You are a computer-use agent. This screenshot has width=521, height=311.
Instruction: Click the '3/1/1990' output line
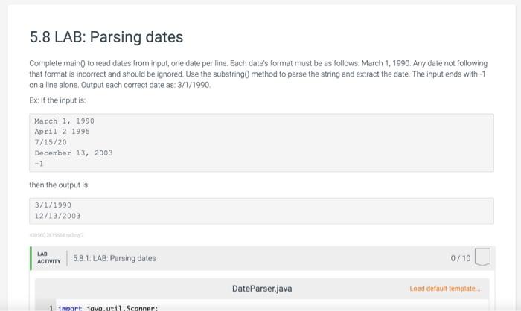tap(53, 205)
